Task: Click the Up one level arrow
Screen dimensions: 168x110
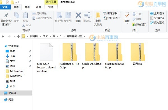Action: pos(18,36)
